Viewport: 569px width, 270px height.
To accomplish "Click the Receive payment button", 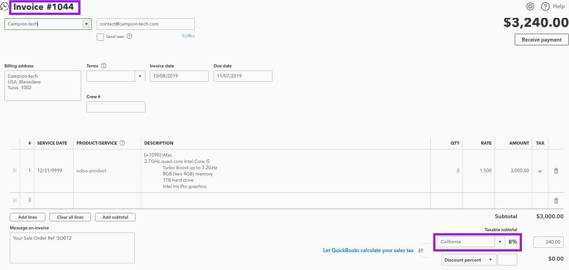I will (x=541, y=40).
